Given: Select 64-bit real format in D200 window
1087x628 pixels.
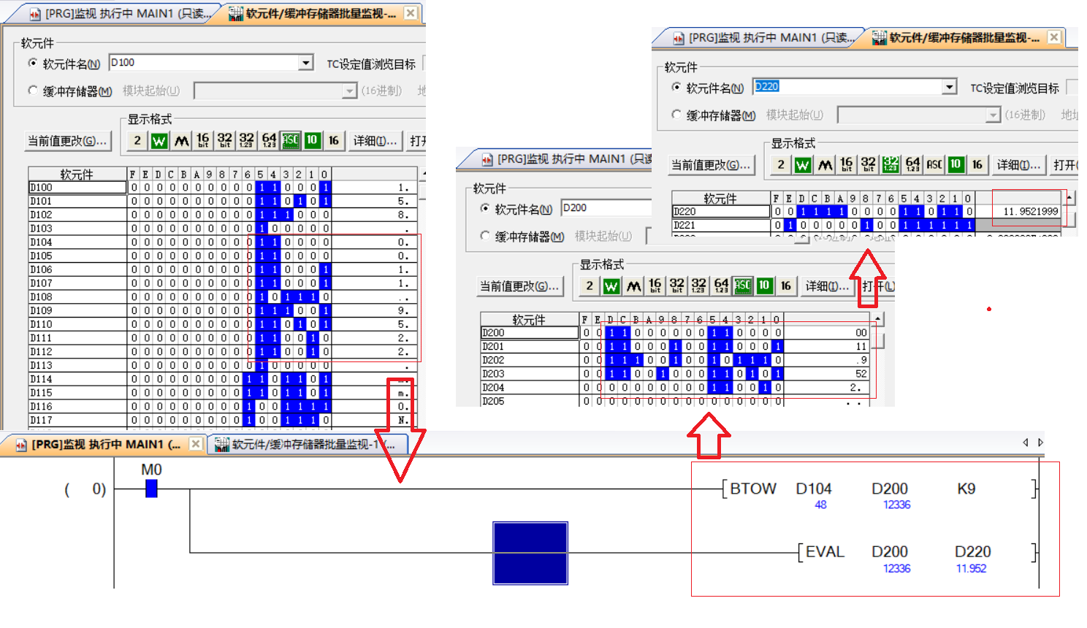Looking at the screenshot, I should tap(721, 286).
